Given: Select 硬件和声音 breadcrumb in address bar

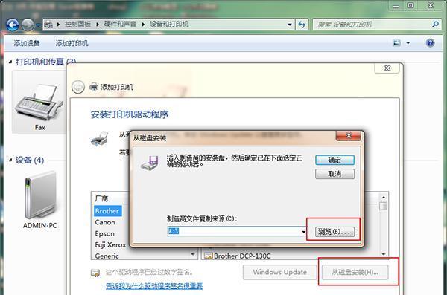Looking at the screenshot, I should click(x=120, y=25).
